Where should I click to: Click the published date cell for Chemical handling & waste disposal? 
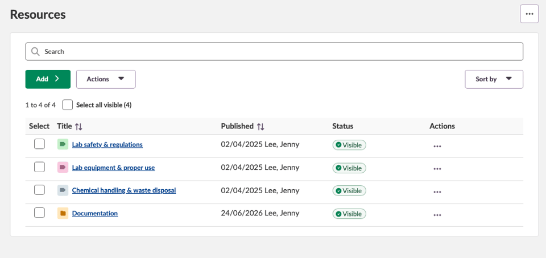point(260,190)
